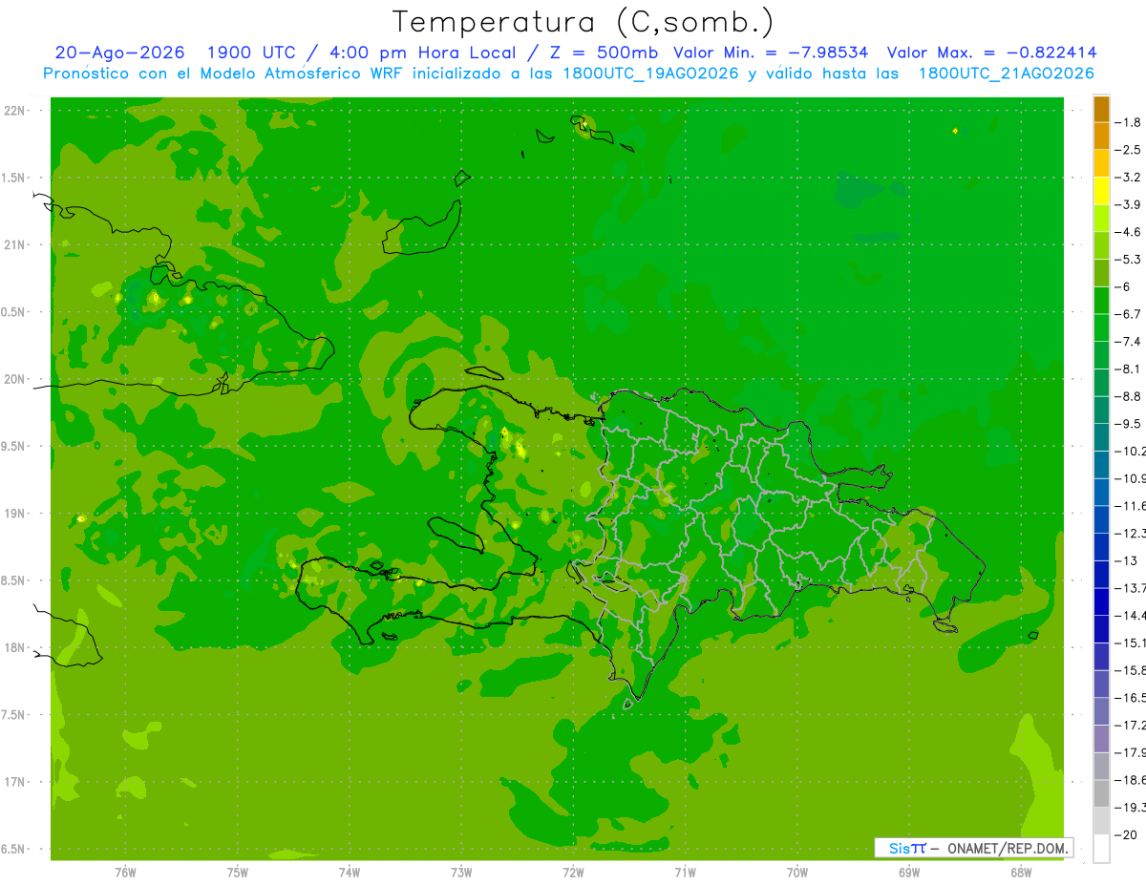Pick the lime color bar segment between -3.9 and -4.6
This screenshot has height=885, width=1146.
1101,218
